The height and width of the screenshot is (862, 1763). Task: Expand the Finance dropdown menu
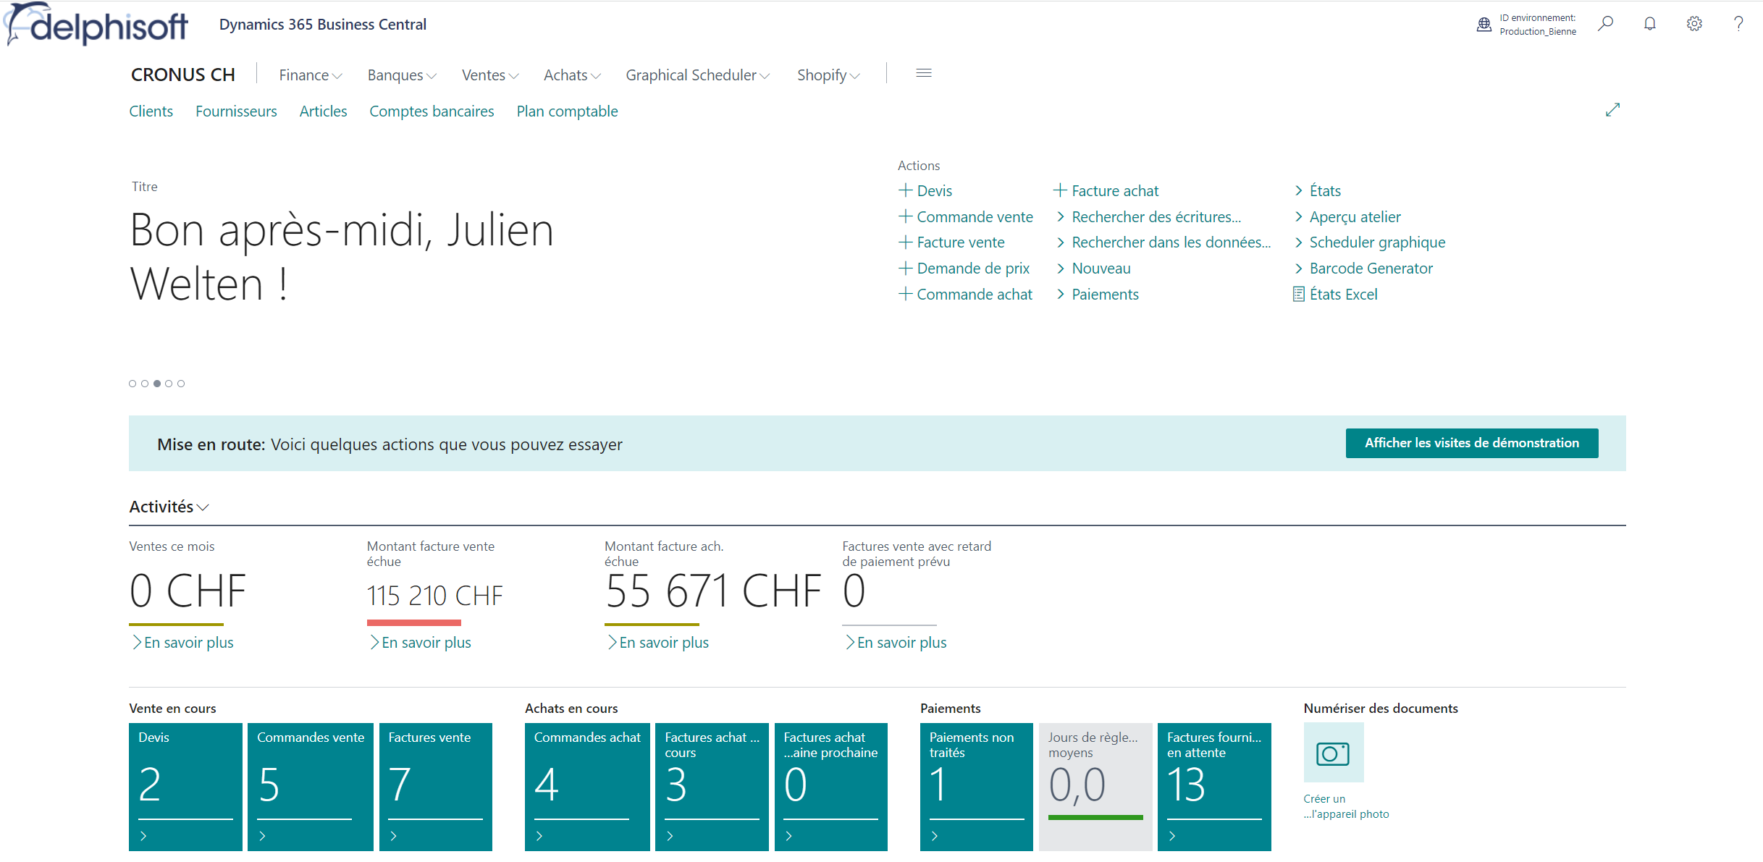[310, 75]
